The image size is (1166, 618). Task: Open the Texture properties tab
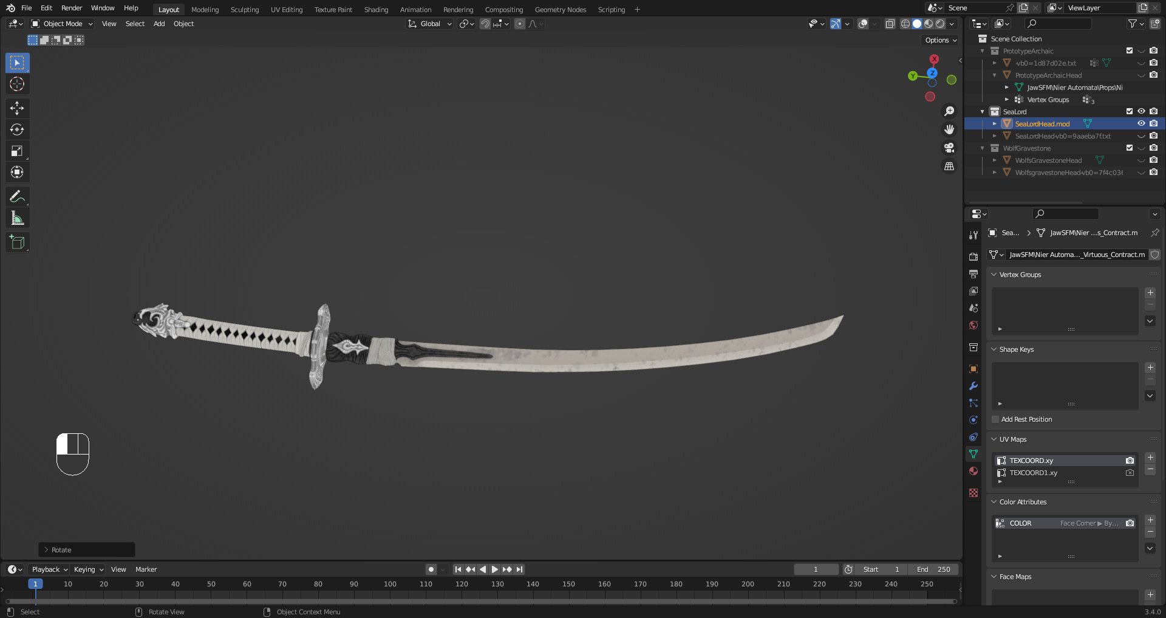[973, 493]
